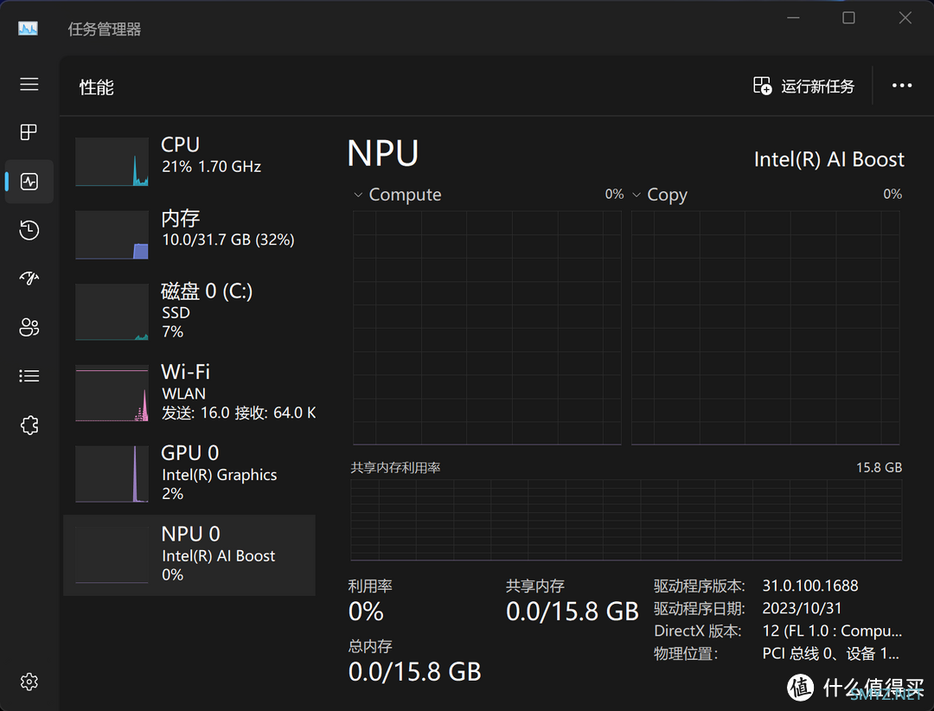934x711 pixels.
Task: Click 运行新任务 button
Action: pos(804,86)
